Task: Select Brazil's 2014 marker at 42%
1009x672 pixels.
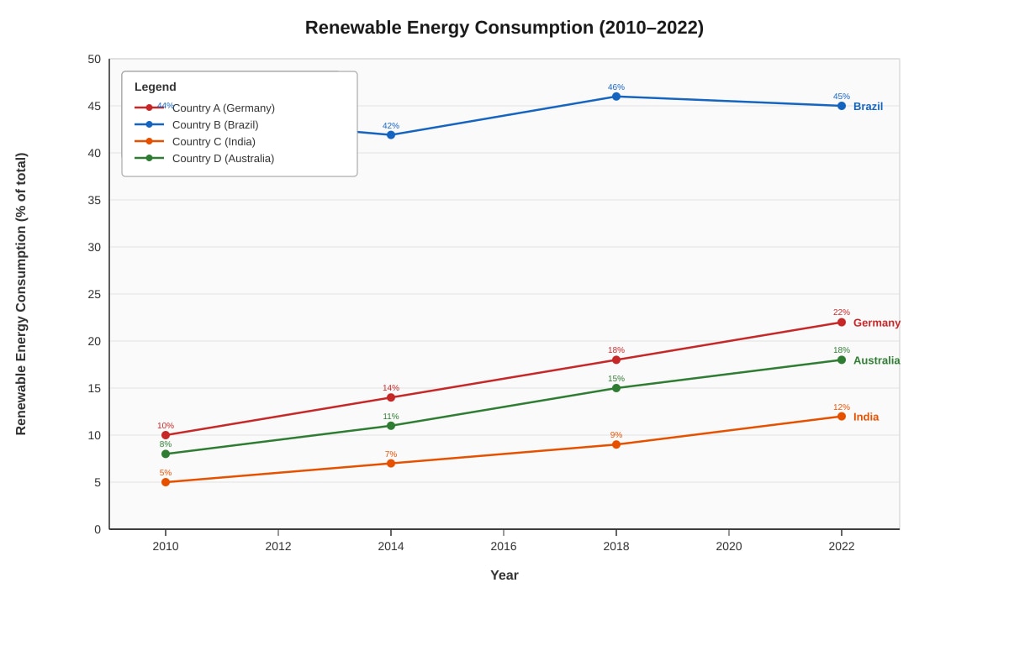Action: click(x=391, y=134)
